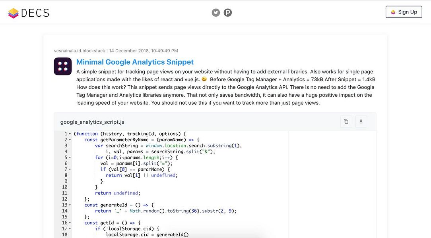Image resolution: width=431 pixels, height=238 pixels.
Task: Collapse the code fold at line 1
Action: pos(70,134)
